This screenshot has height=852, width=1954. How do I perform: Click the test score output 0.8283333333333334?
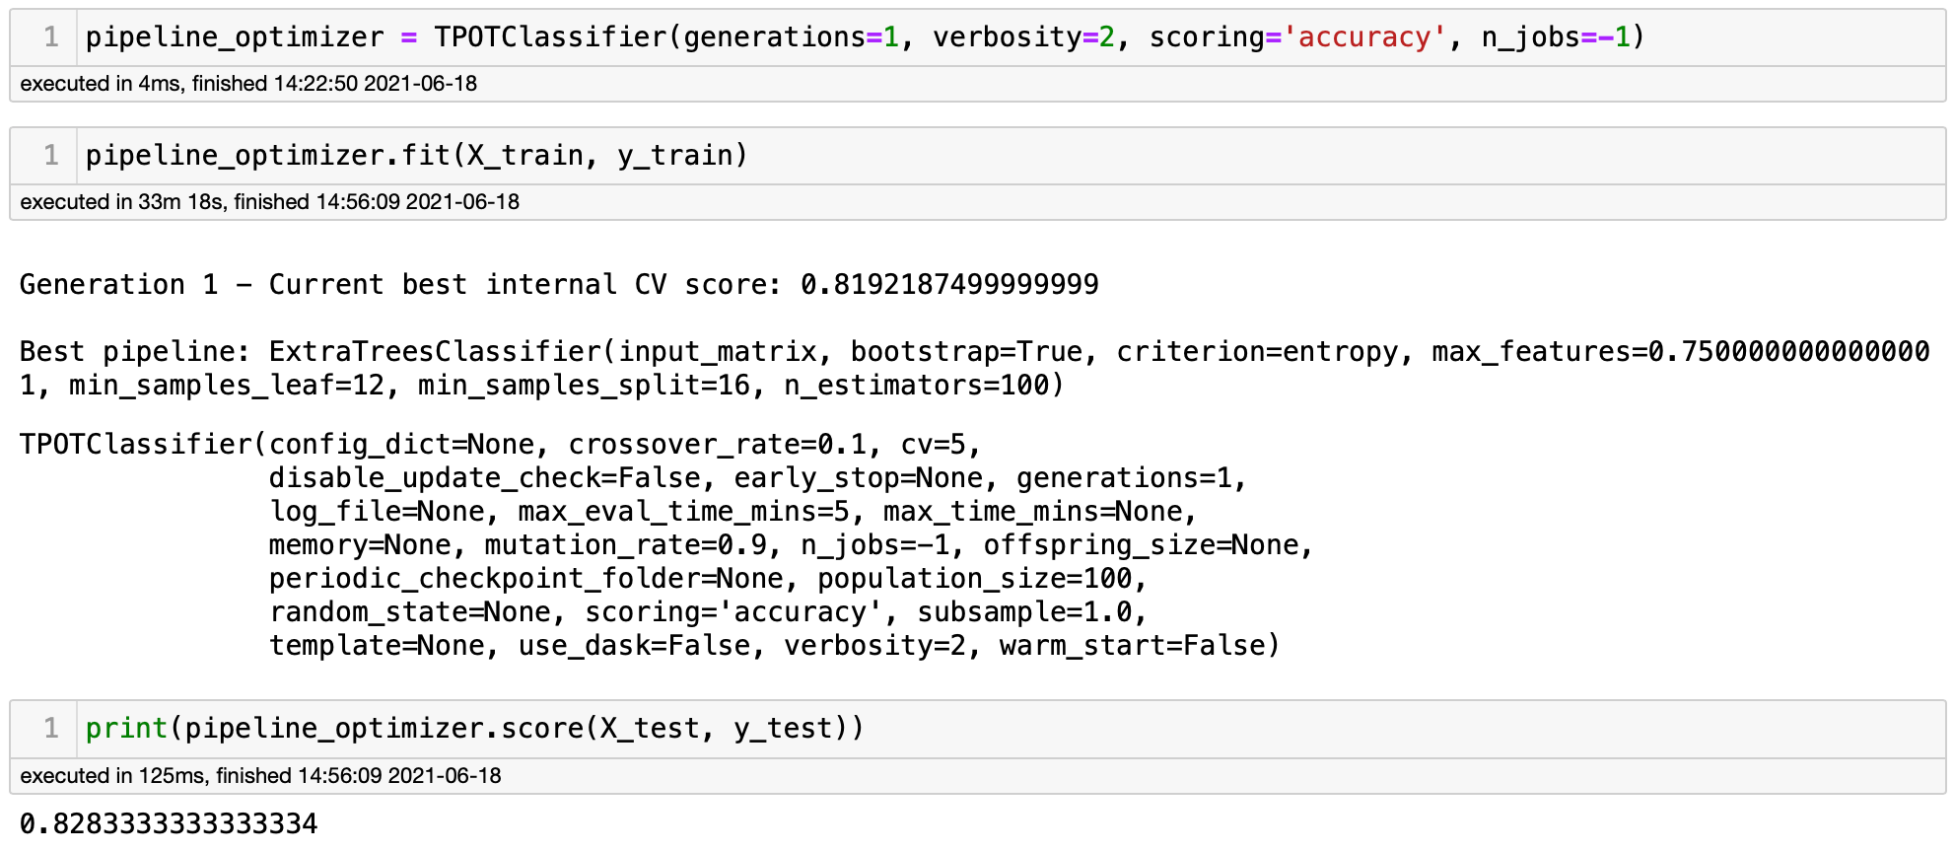click(x=169, y=823)
